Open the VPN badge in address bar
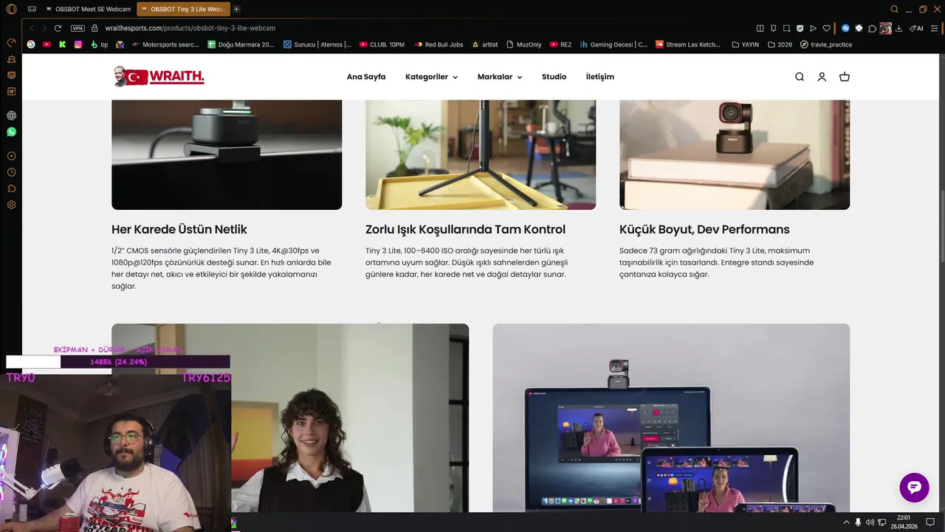Image resolution: width=945 pixels, height=532 pixels. point(78,28)
